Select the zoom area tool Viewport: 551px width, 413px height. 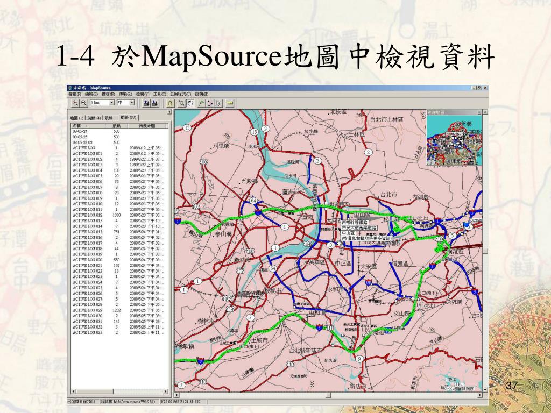coord(182,103)
